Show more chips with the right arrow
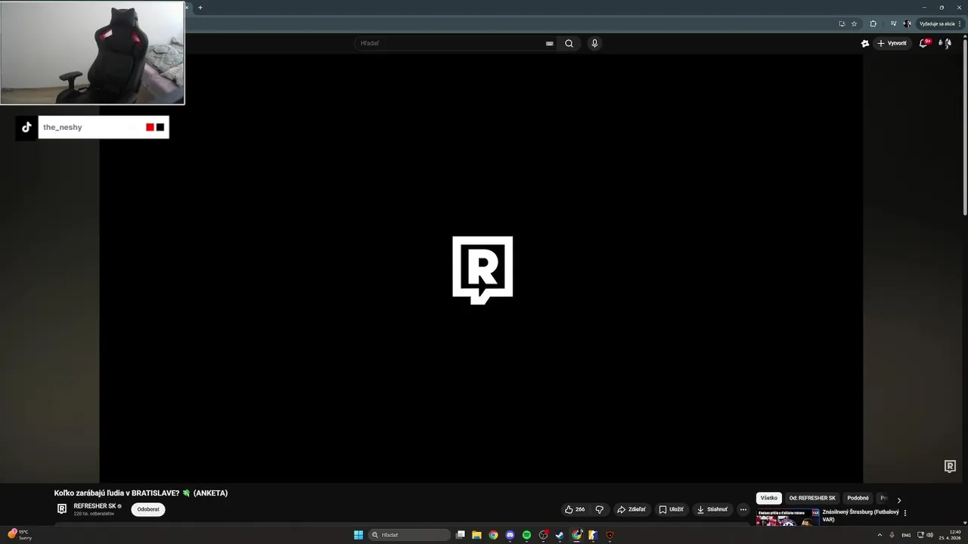 pyautogui.click(x=898, y=500)
